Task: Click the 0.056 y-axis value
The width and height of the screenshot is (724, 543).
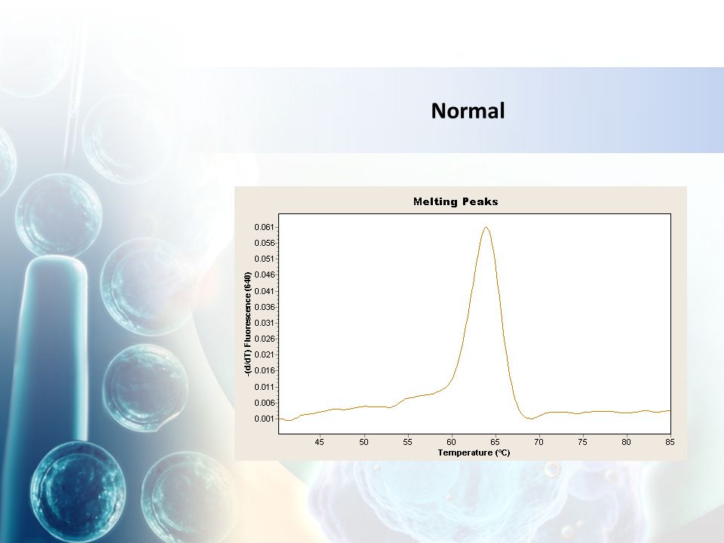Action: (264, 243)
